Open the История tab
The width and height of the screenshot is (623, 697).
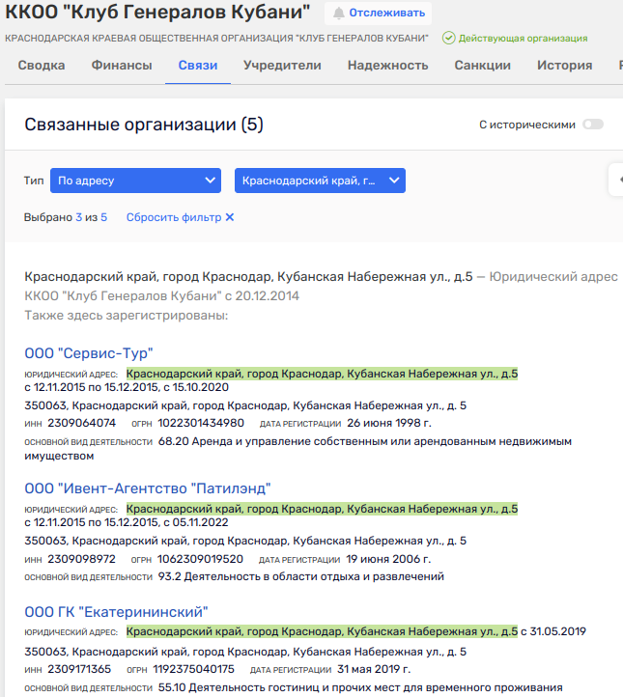coord(565,66)
